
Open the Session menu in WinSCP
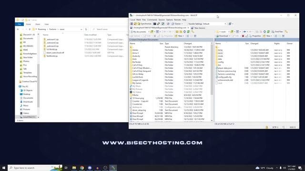pos(162,20)
